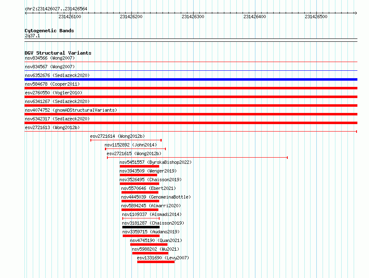
Task: Open variant nsv5988202 (Wu2021)
Action: [155, 249]
